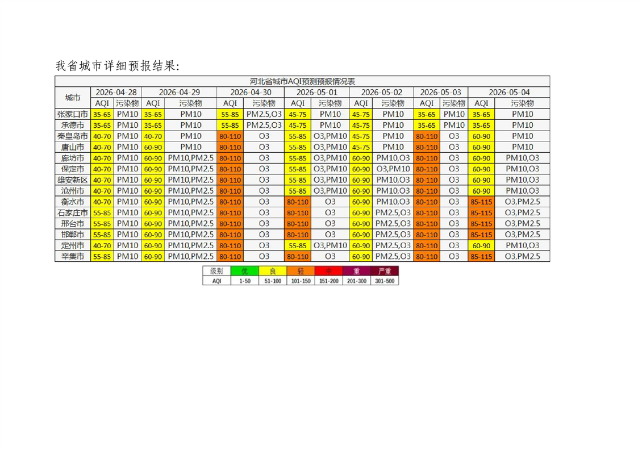Click the 沧州市 row label
Image resolution: width=638 pixels, height=451 pixels.
tap(73, 191)
